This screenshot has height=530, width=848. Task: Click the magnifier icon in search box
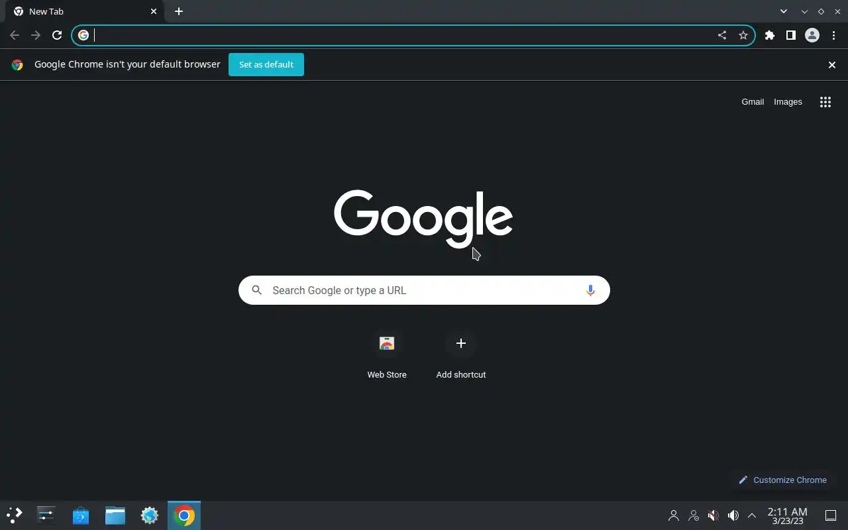(x=257, y=290)
